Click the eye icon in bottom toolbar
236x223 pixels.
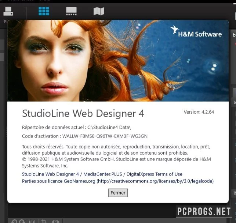[x=55, y=221]
